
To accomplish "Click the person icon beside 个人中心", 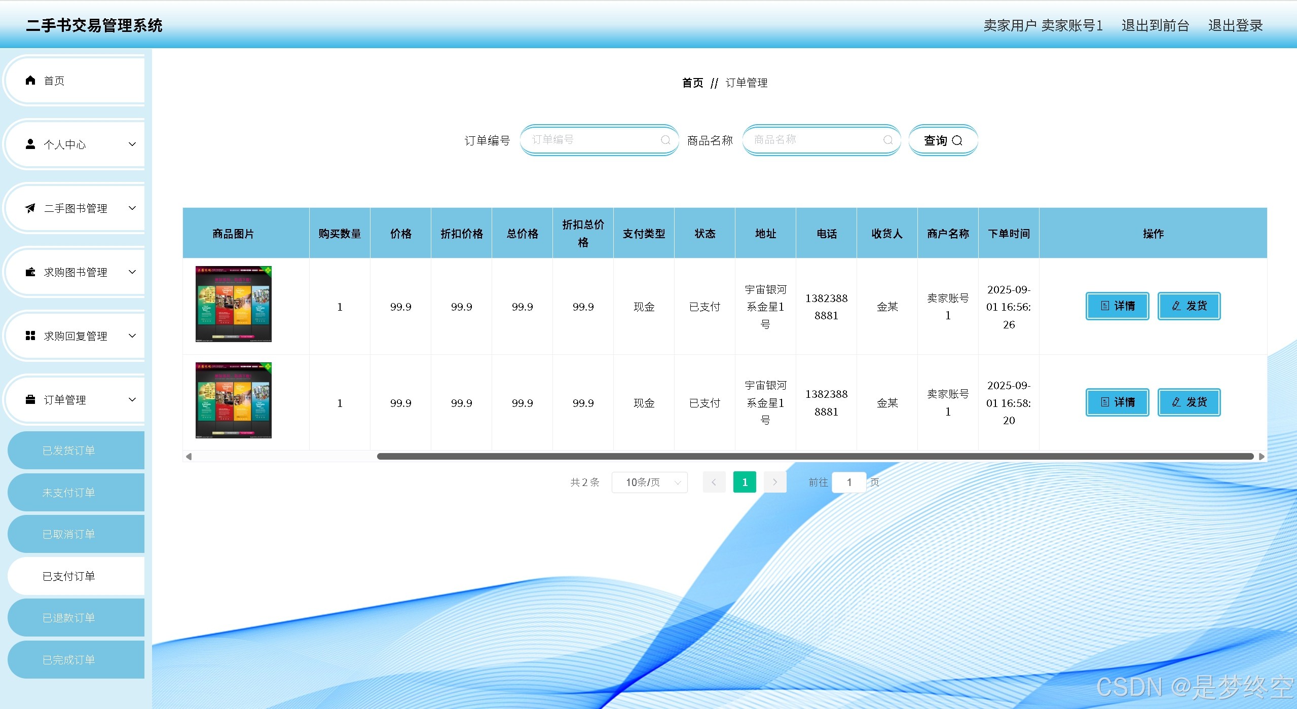I will 30,144.
